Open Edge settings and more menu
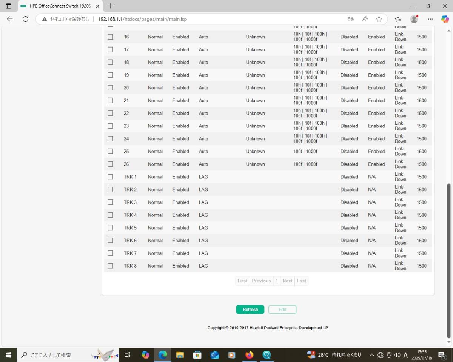The height and width of the screenshot is (362, 453). click(430, 19)
